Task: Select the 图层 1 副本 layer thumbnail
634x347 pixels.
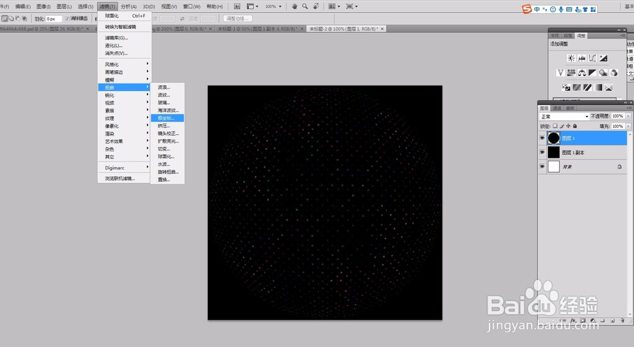Action: pos(553,153)
